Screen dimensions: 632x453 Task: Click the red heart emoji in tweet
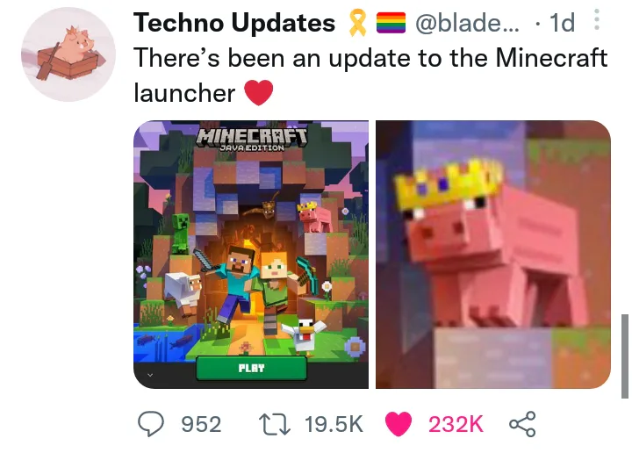pyautogui.click(x=259, y=92)
